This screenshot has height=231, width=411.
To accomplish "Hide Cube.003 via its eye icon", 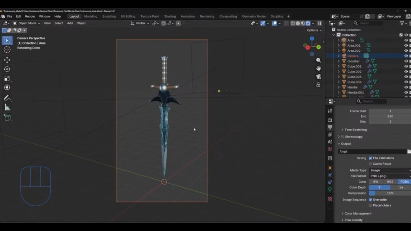I will coord(406,77).
